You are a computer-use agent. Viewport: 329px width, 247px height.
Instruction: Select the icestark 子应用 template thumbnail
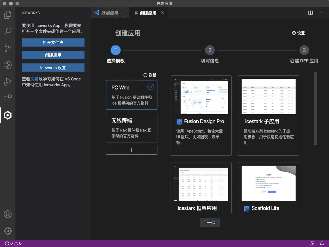tap(268, 96)
